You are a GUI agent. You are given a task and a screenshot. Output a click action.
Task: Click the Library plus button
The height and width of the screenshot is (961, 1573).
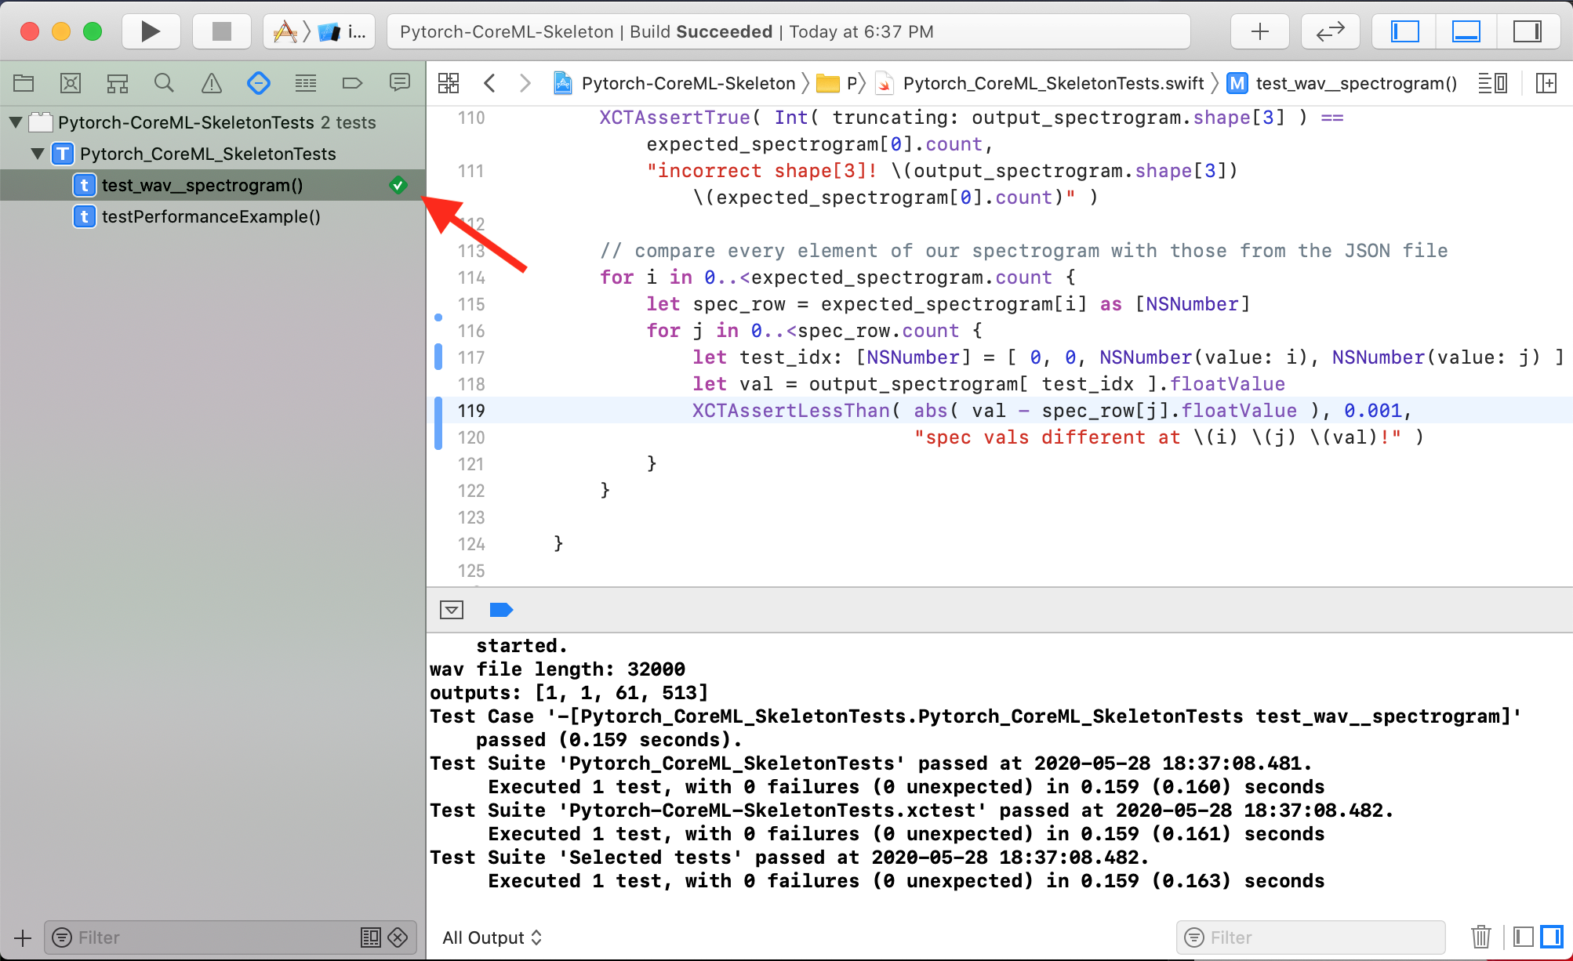1260,32
